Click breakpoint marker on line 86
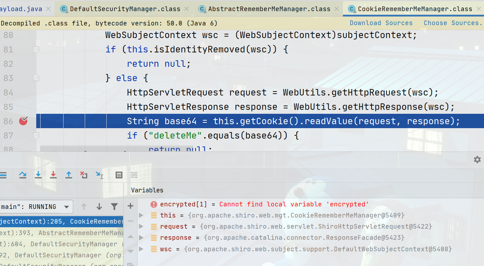484x266 pixels. (23, 121)
